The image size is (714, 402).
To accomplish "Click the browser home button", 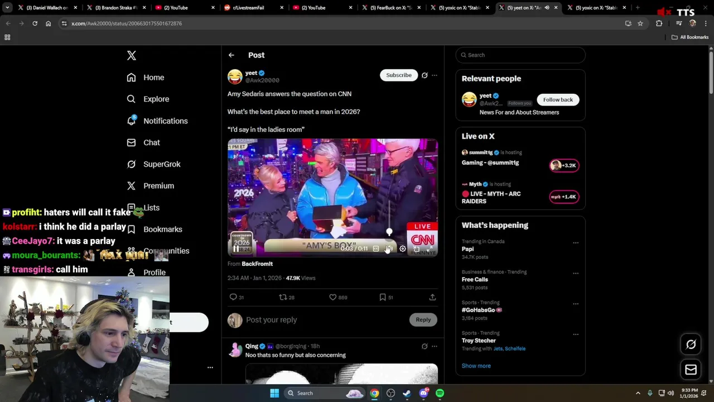I will point(48,23).
